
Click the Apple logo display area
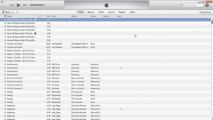tap(106, 5)
